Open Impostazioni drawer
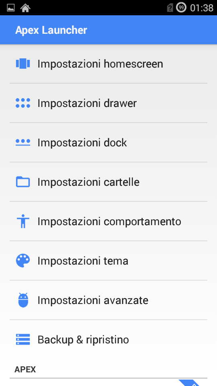The image size is (217, 386). [x=108, y=103]
